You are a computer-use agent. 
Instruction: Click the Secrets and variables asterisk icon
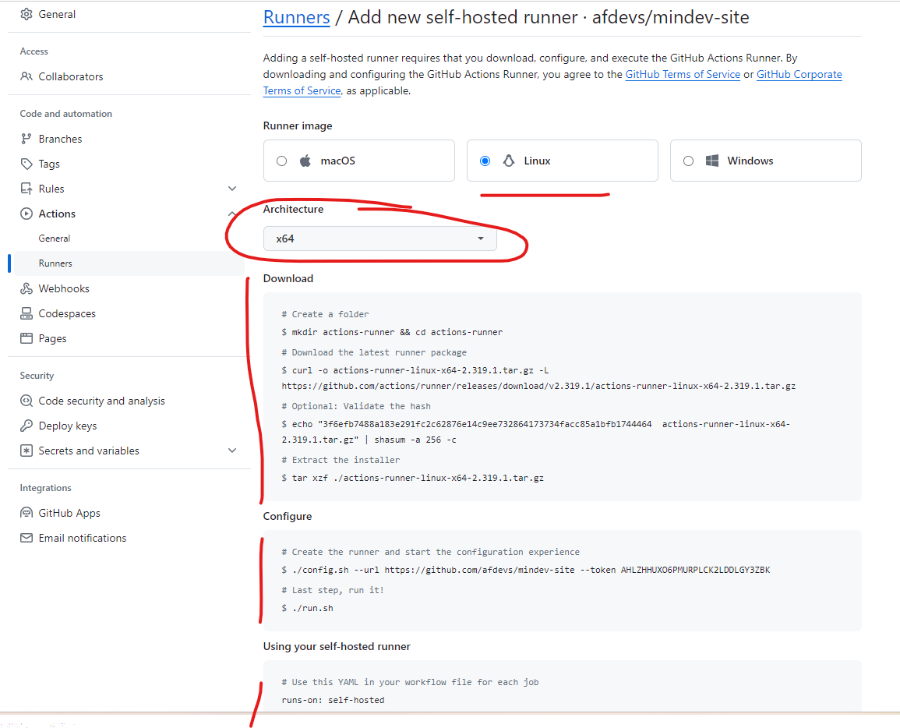click(26, 451)
